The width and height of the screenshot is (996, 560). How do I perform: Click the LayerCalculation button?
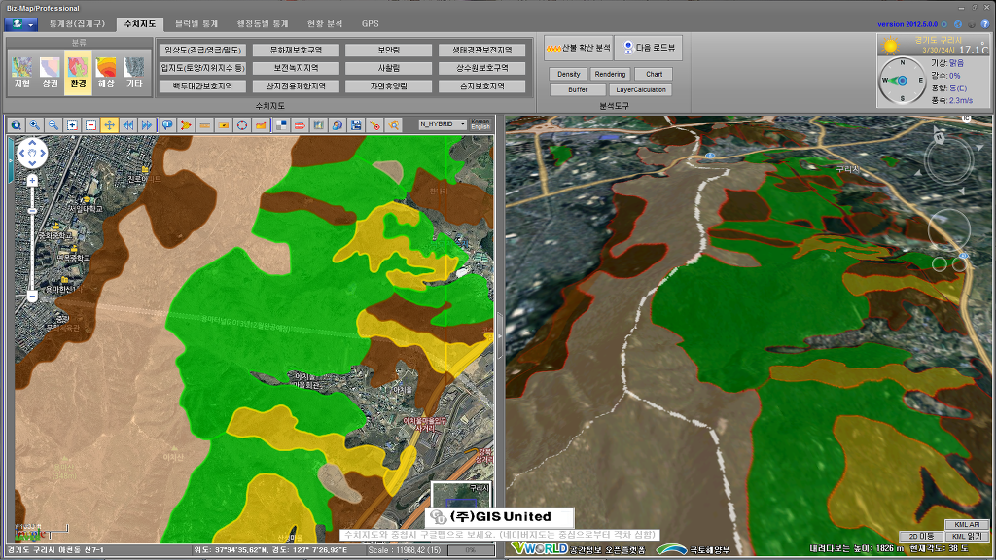pyautogui.click(x=641, y=89)
